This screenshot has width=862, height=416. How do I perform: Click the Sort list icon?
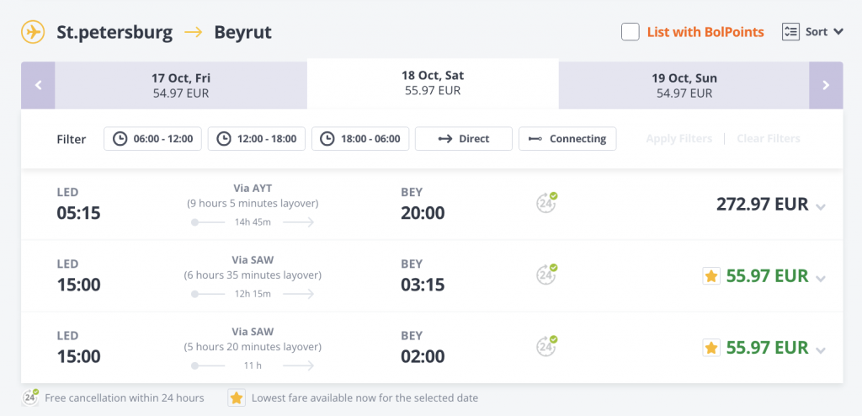(x=790, y=32)
